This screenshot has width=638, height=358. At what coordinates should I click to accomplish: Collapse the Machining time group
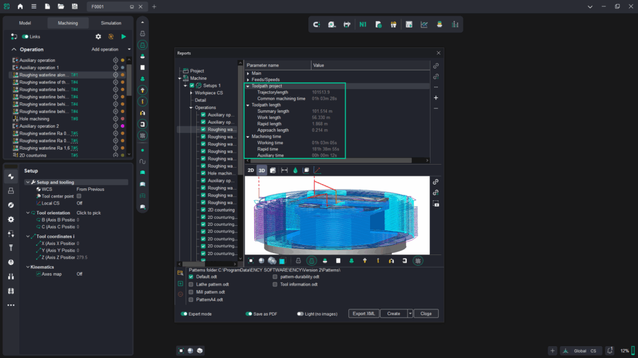(x=248, y=137)
